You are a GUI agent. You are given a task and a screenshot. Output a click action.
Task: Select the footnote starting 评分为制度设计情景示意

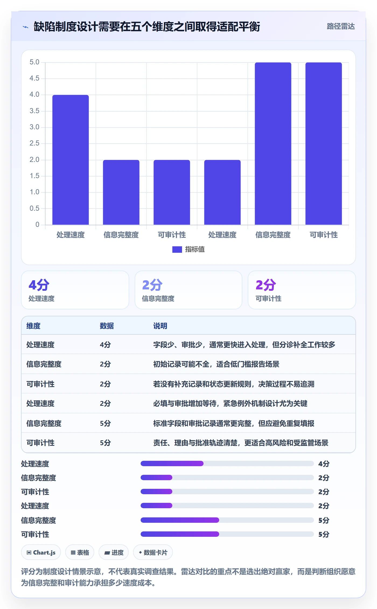188,577
